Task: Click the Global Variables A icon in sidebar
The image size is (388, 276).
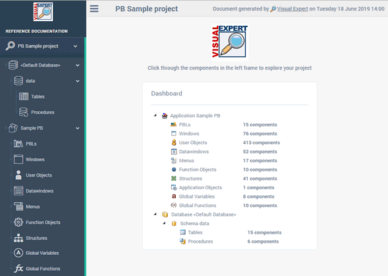Action: [x=19, y=253]
